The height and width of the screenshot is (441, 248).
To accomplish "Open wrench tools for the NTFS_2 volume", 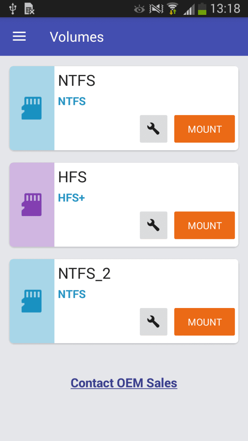I will pos(153,322).
